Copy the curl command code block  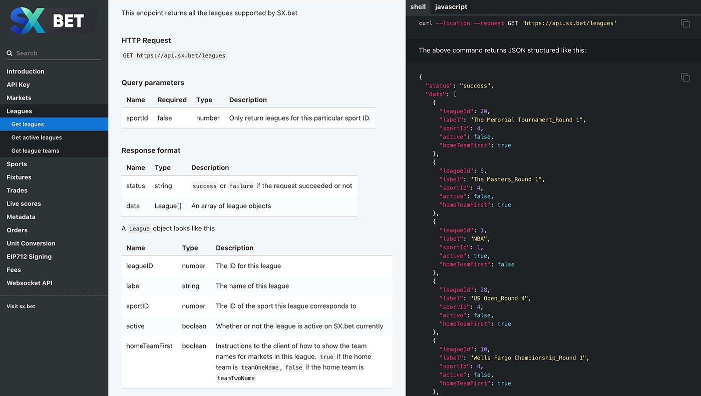coord(685,23)
